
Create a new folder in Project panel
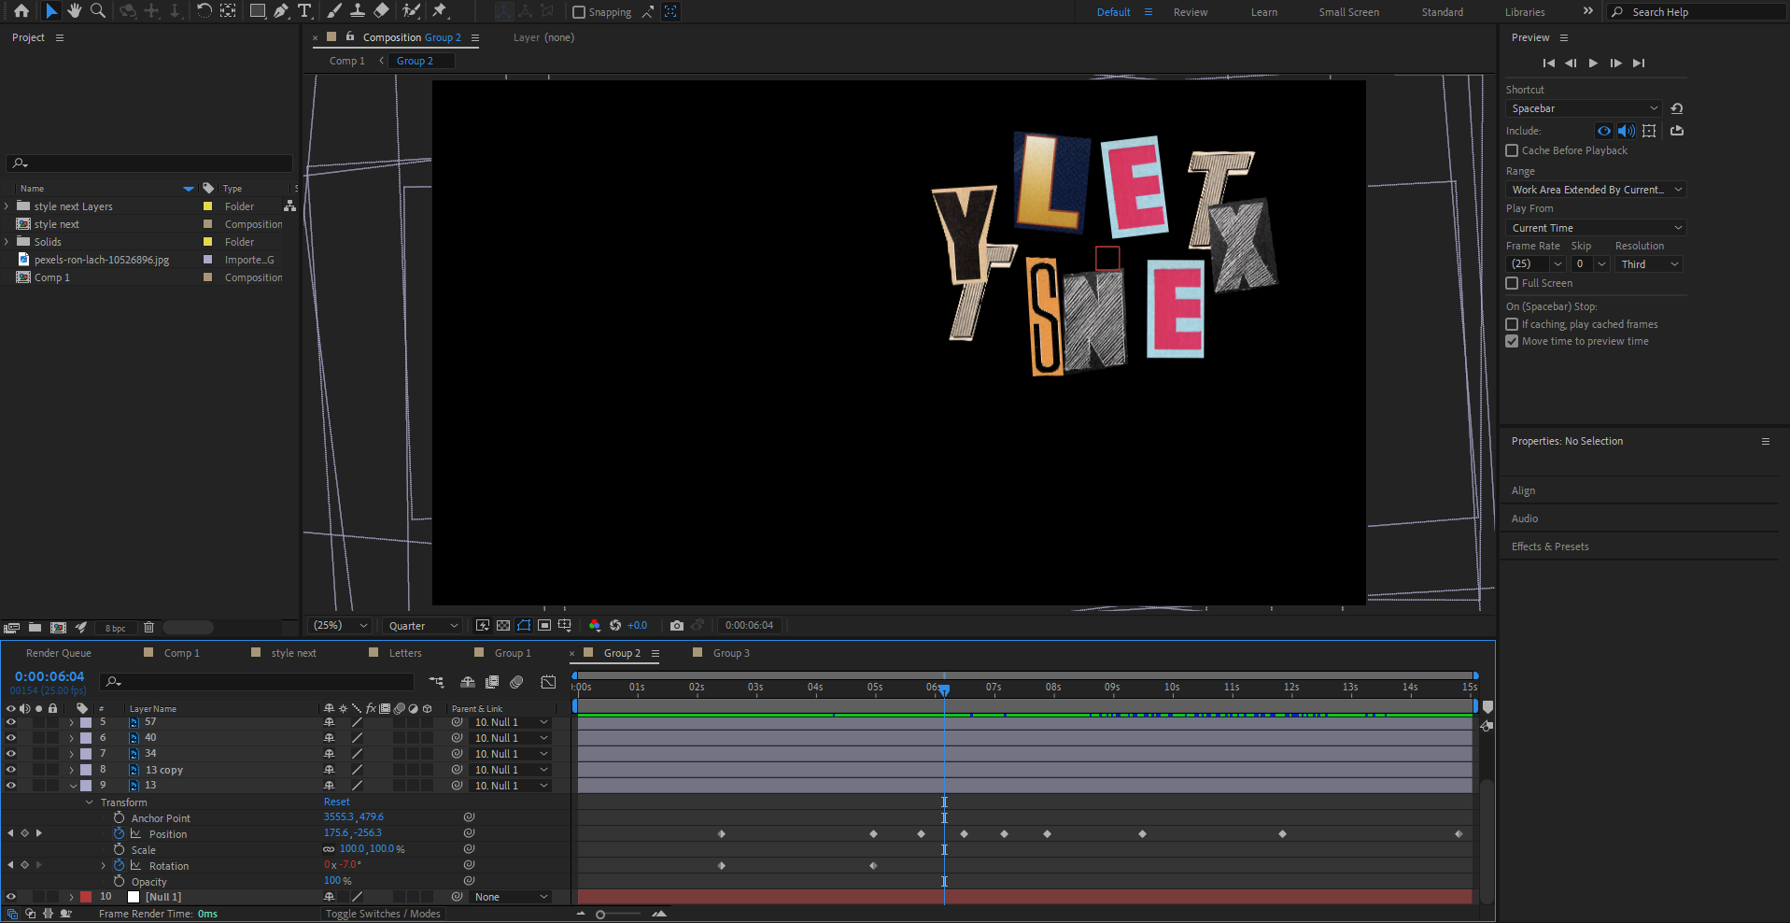pos(35,628)
